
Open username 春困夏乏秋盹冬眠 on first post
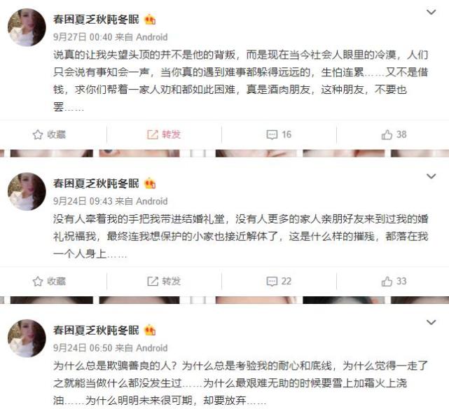[96, 20]
